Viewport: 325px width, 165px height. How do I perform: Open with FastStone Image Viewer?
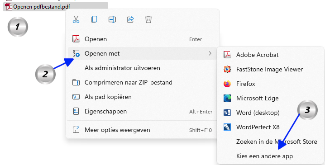pyautogui.click(x=270, y=69)
